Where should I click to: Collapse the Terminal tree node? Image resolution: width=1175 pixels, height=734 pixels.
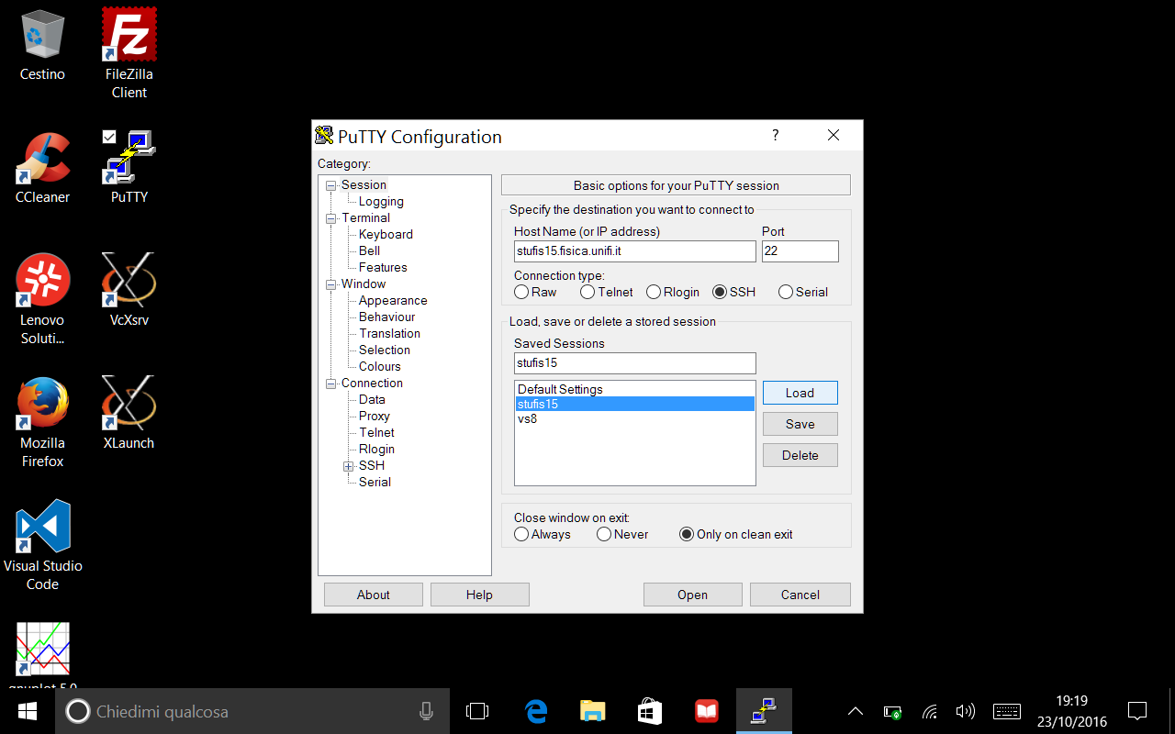point(331,218)
